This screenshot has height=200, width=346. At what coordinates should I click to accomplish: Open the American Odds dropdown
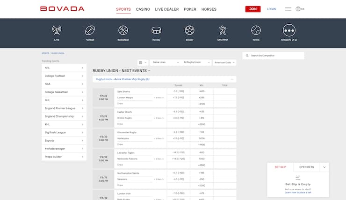tap(224, 62)
